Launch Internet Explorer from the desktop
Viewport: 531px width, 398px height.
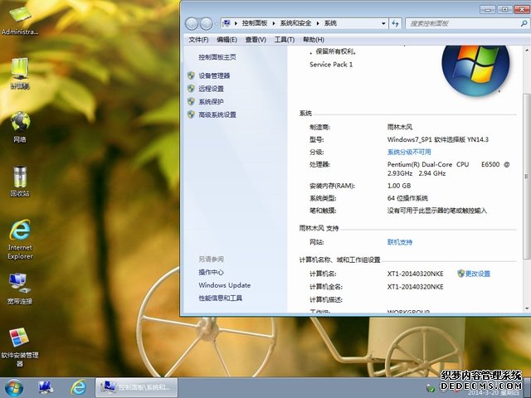(x=20, y=240)
